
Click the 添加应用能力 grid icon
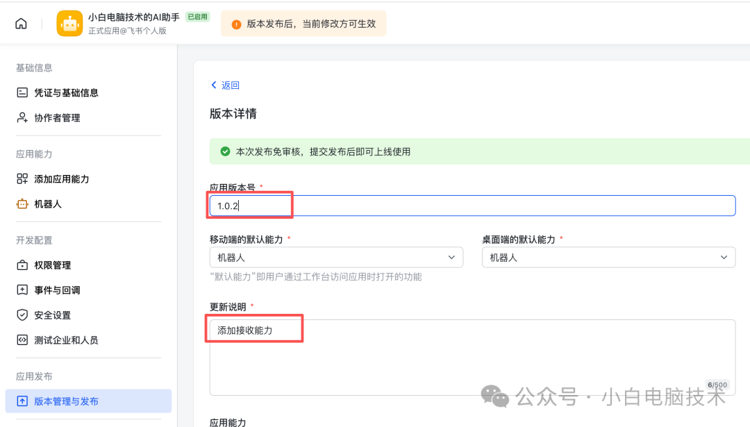[x=22, y=179]
